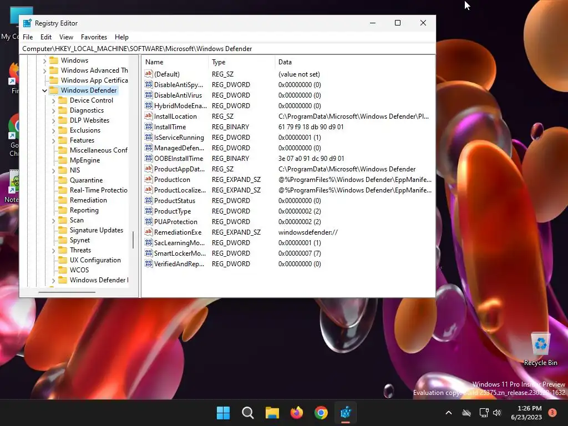The height and width of the screenshot is (426, 568).
Task: Select the SacLearningMode value name
Action: tap(179, 243)
